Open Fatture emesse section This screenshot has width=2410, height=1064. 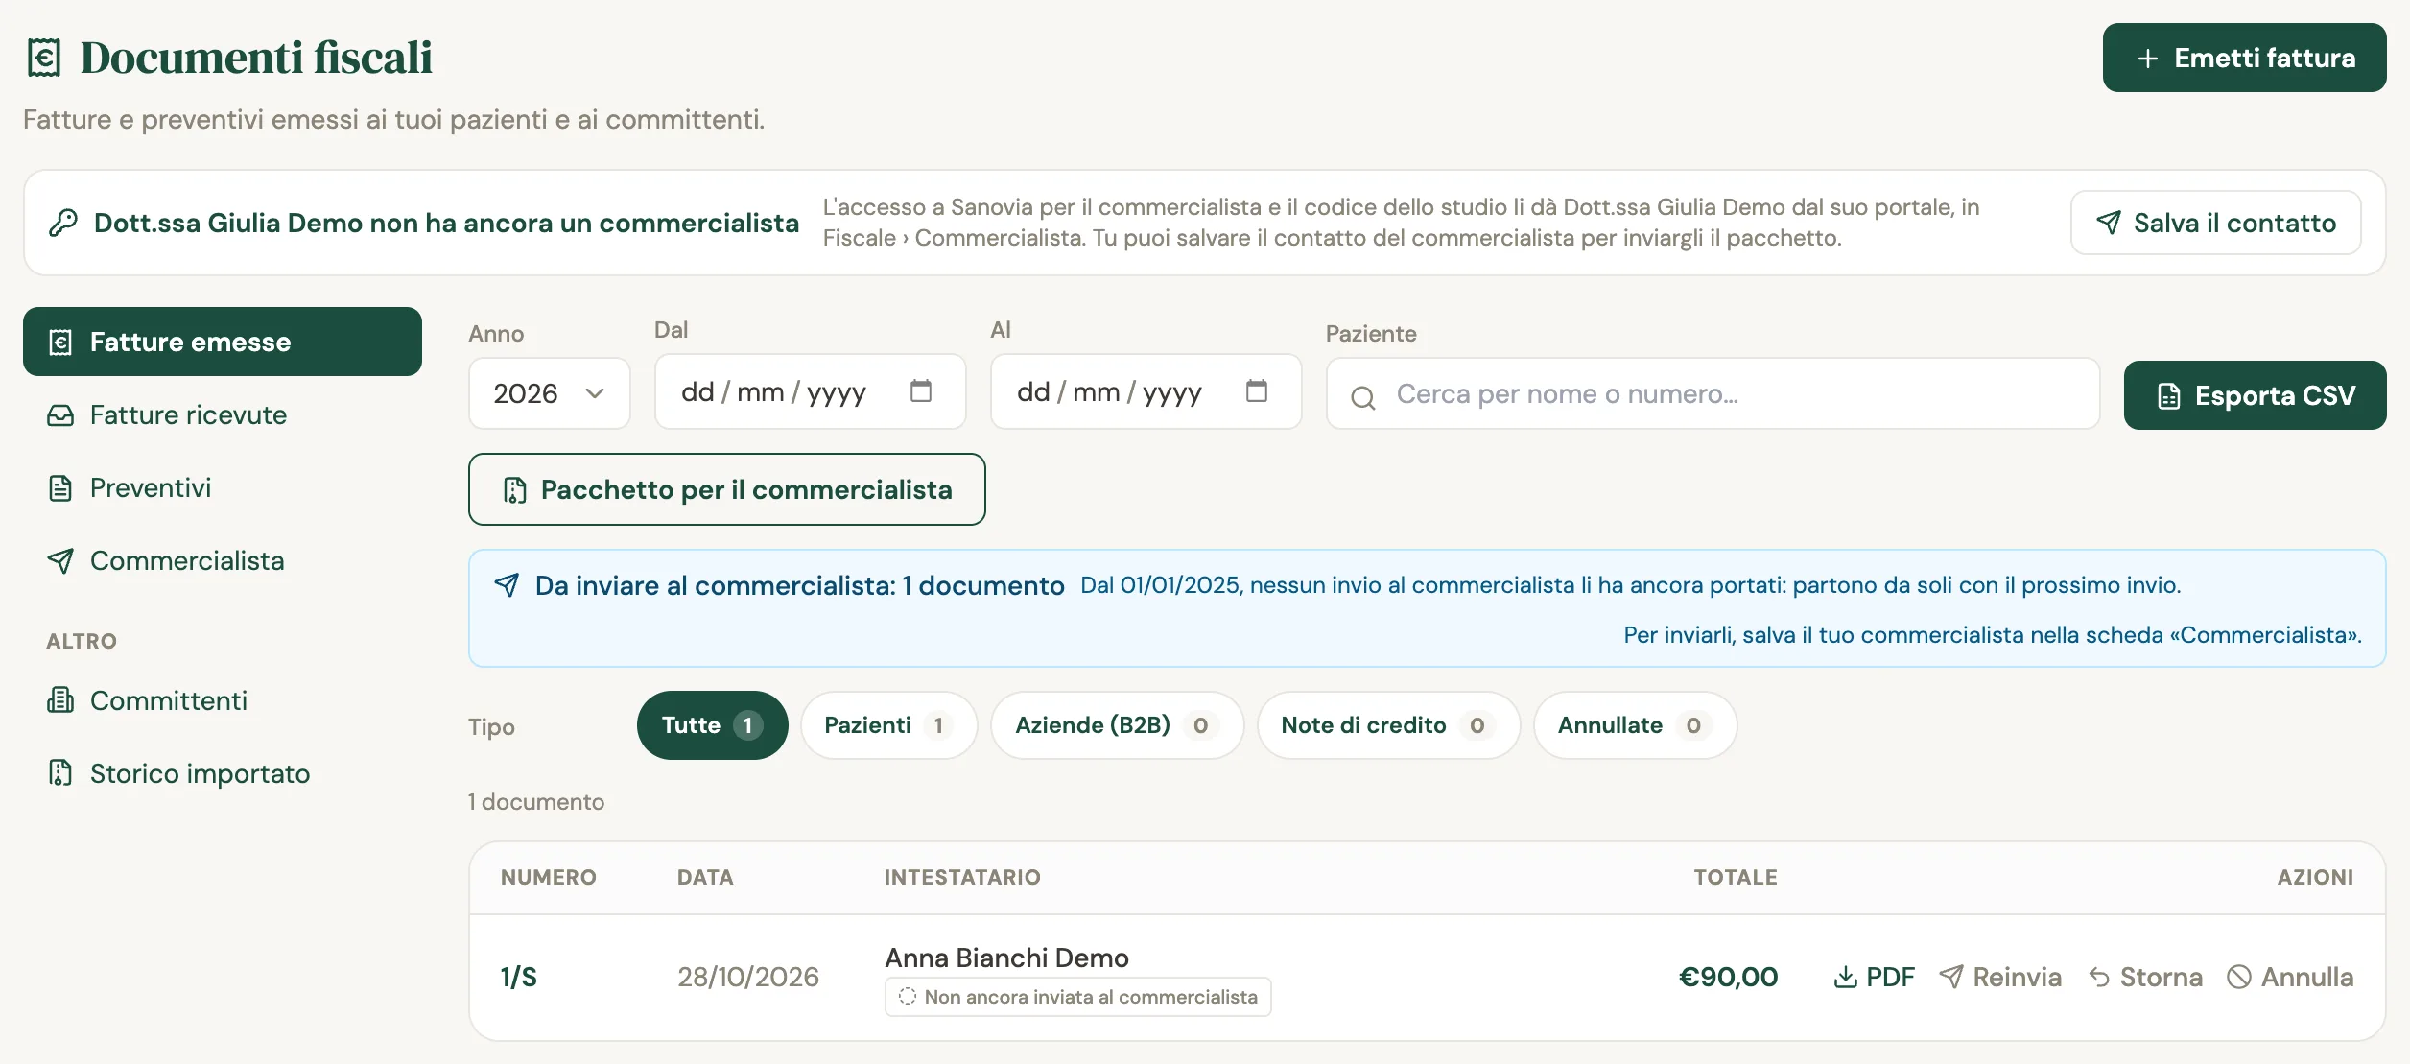coord(223,342)
